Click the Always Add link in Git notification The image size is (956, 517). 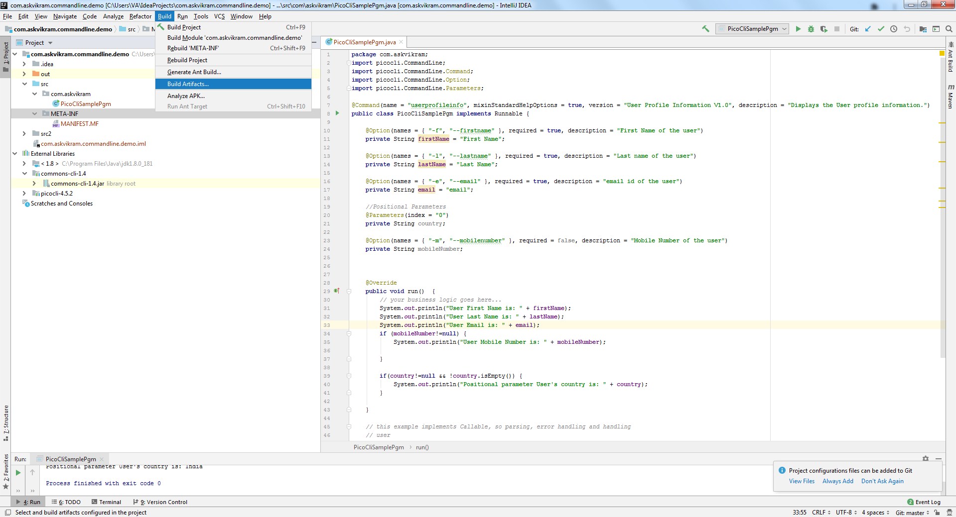coord(837,481)
